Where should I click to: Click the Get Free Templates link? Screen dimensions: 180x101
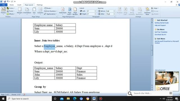(x=161, y=32)
